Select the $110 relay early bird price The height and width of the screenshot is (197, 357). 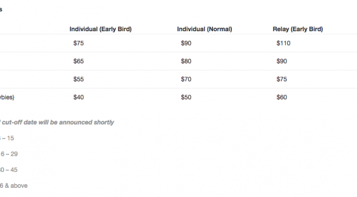[x=284, y=43]
